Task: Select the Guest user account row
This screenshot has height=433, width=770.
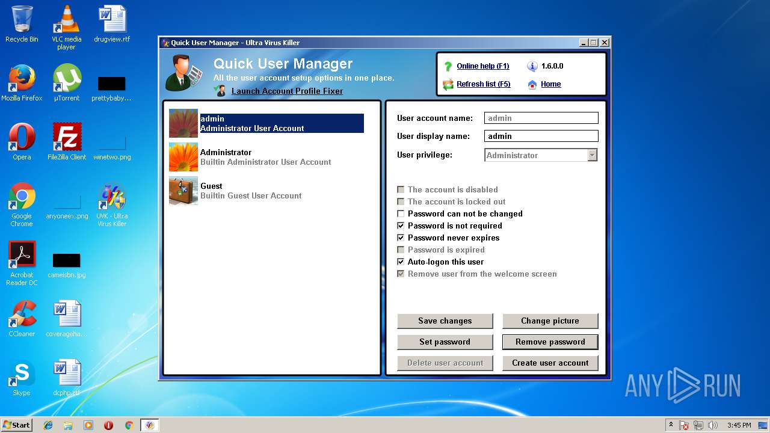Action: point(266,191)
